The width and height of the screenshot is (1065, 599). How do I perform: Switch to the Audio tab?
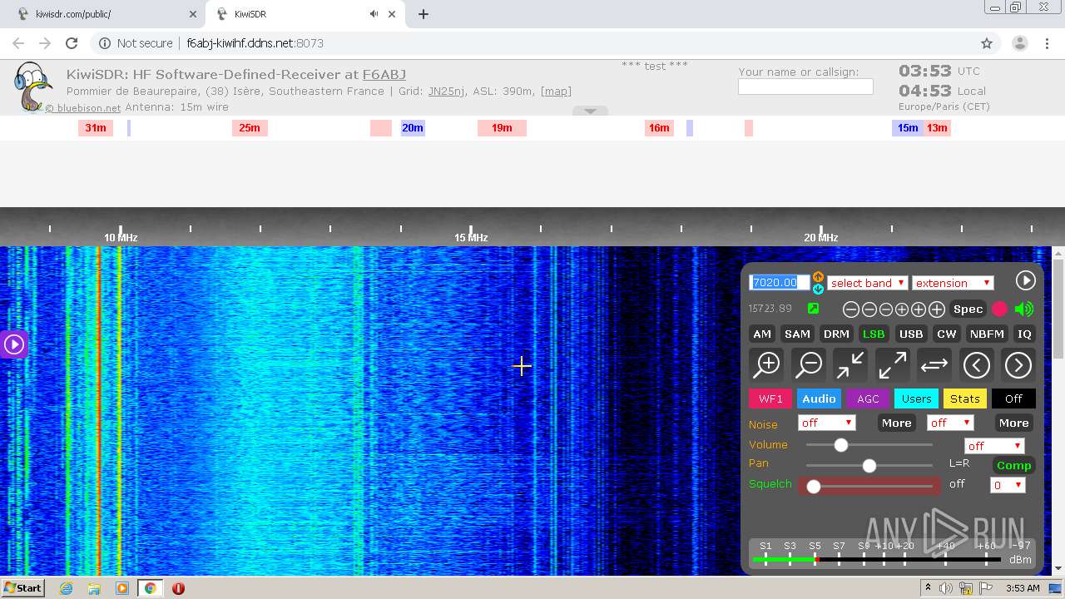tap(819, 399)
